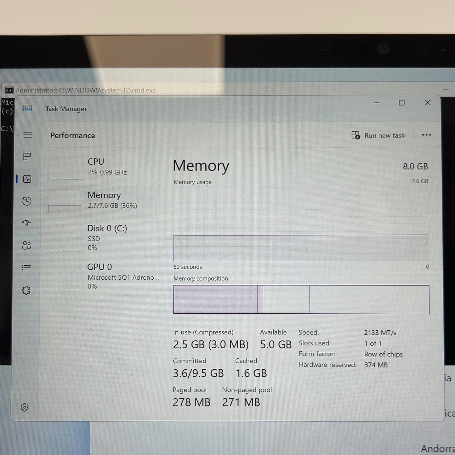Image resolution: width=455 pixels, height=455 pixels.
Task: Click the in-use segment of memory composition bar
Action: pos(215,299)
